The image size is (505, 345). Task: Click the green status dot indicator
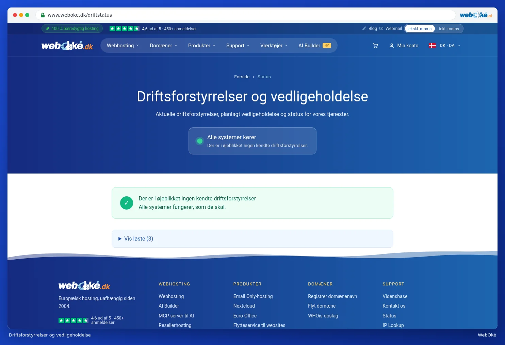point(200,141)
